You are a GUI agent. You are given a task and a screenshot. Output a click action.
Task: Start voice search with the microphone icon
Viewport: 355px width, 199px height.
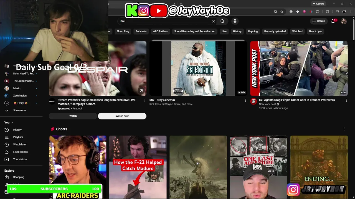(x=235, y=21)
